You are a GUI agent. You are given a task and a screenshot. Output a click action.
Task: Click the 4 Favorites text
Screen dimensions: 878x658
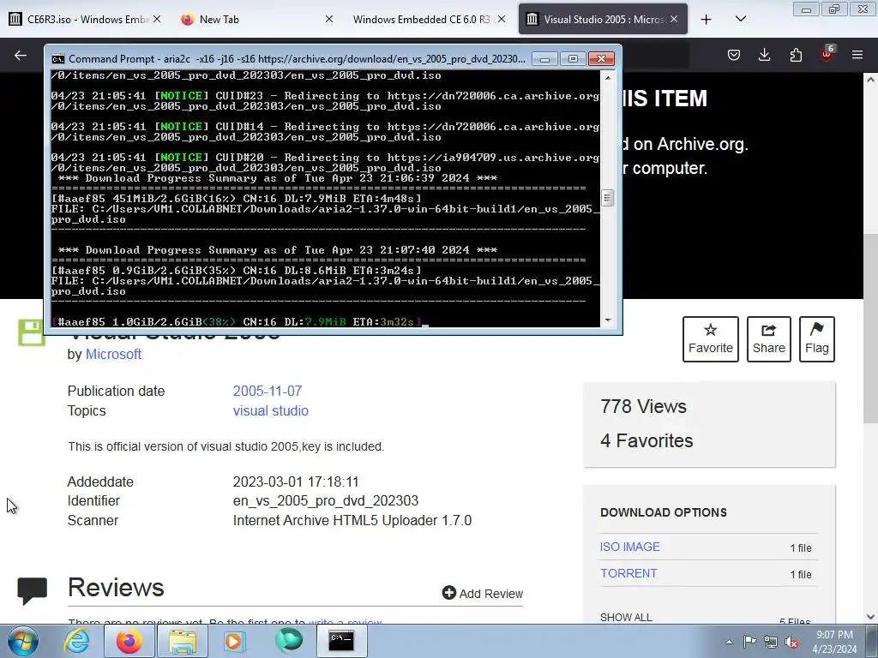tap(646, 441)
